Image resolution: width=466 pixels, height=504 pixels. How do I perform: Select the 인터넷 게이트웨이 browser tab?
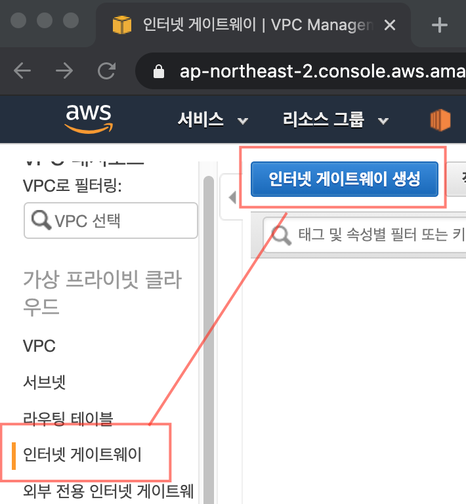(x=253, y=25)
